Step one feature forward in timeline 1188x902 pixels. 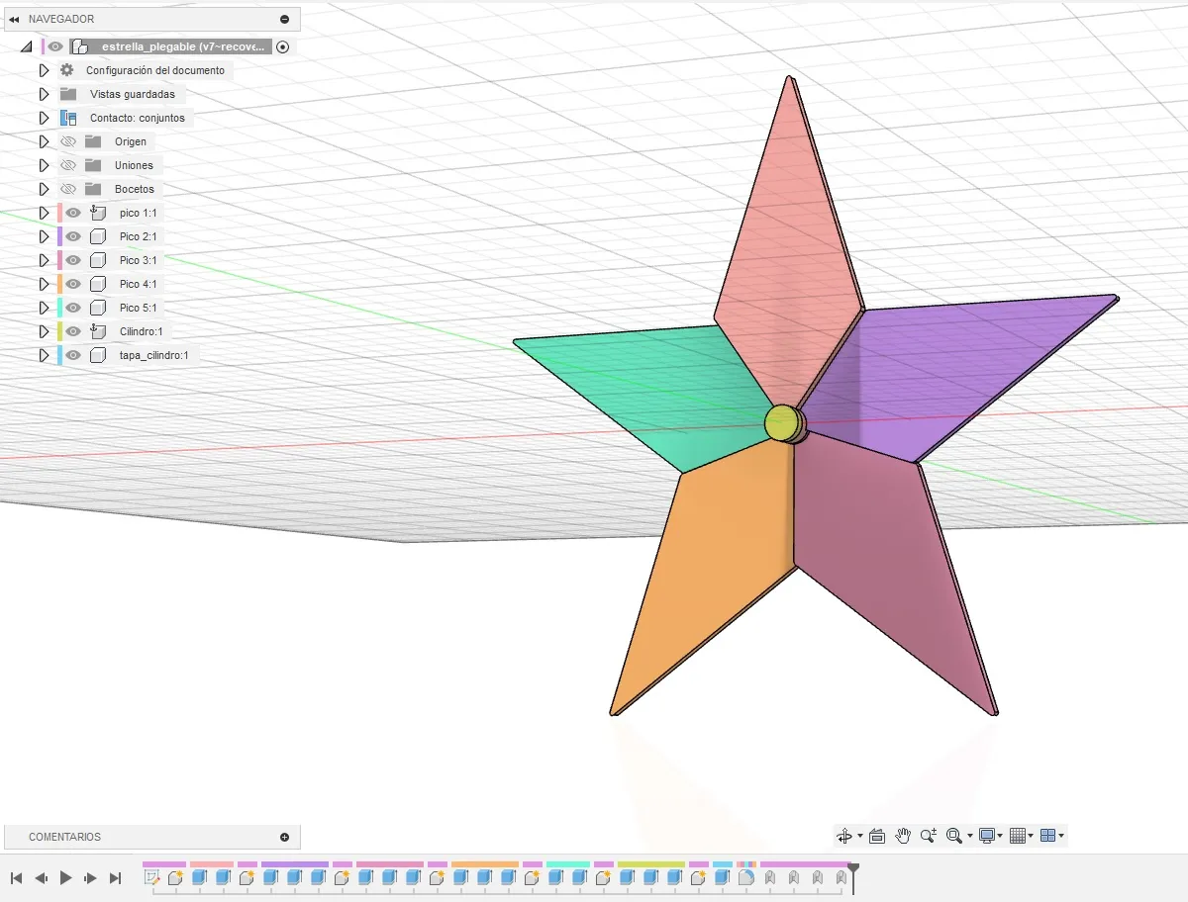pyautogui.click(x=91, y=877)
